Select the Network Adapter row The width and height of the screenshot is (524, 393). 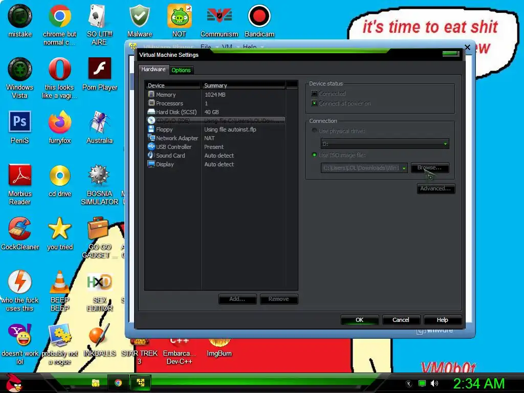215,138
